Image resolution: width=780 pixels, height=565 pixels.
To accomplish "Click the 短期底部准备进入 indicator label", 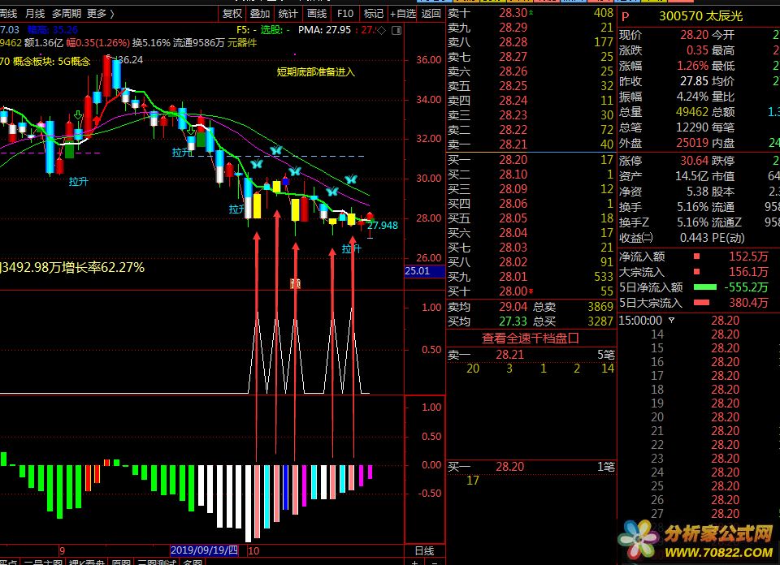I will 316,72.
